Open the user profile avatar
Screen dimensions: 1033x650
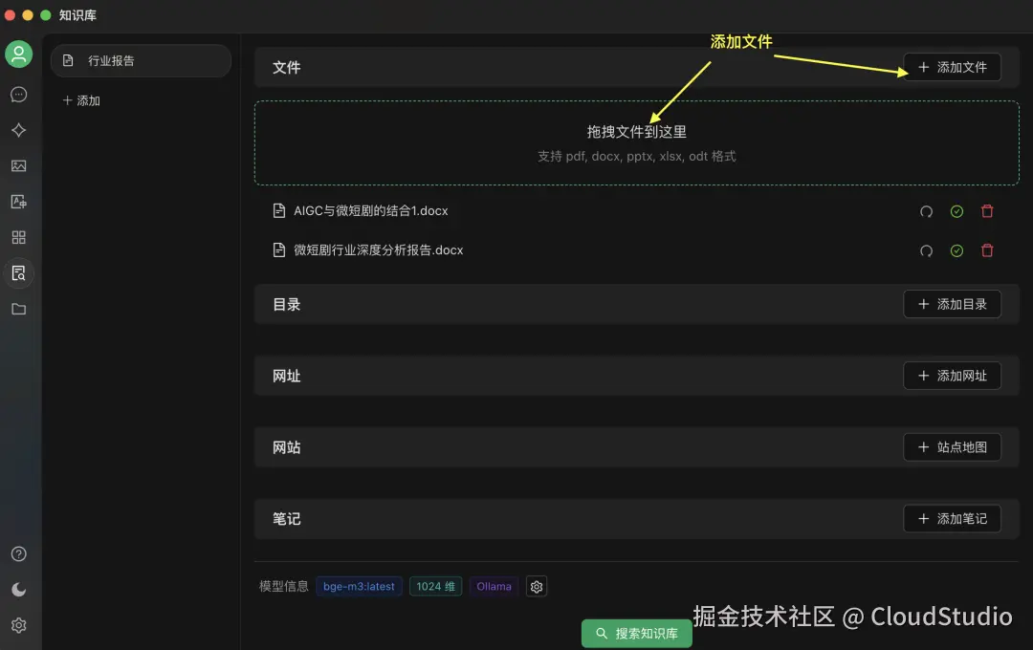click(x=19, y=54)
